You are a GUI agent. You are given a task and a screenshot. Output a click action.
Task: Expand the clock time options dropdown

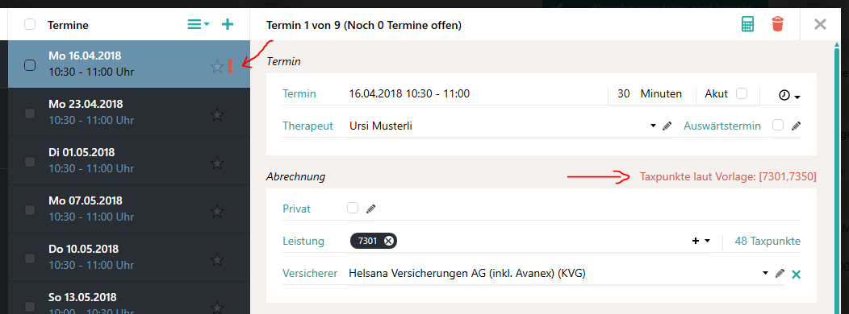[x=789, y=95]
